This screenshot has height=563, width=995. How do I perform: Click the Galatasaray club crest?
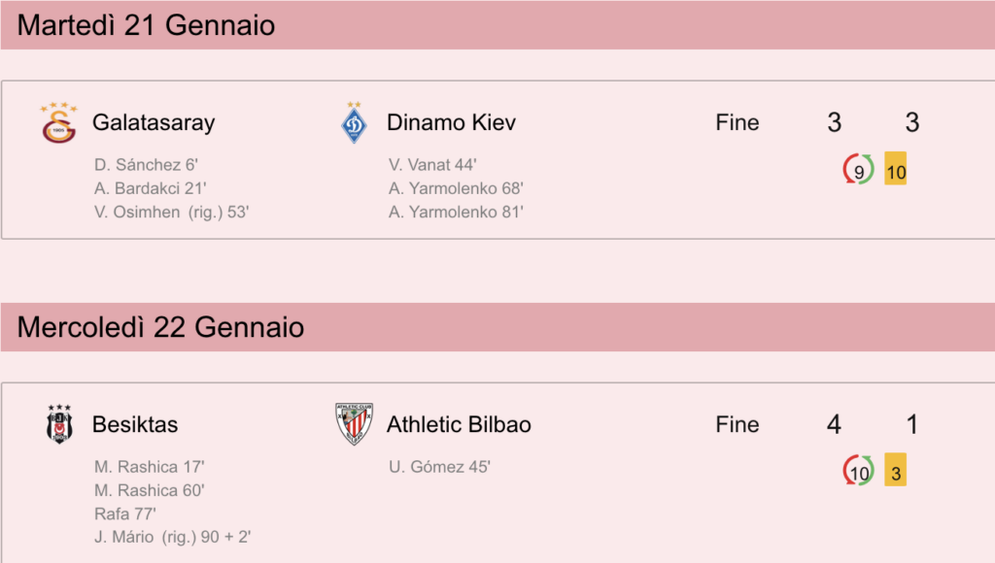[x=59, y=122]
